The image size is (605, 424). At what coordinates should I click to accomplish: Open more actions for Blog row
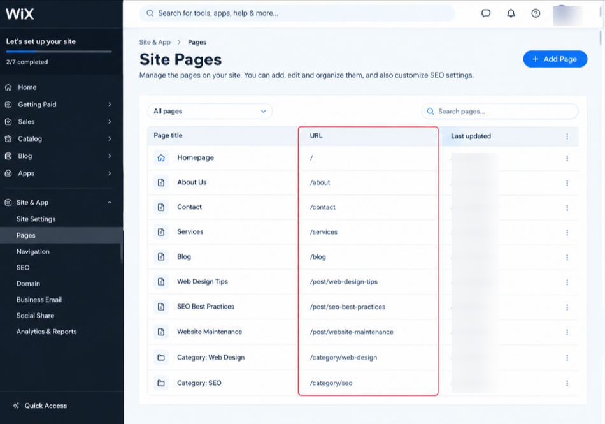click(x=567, y=257)
